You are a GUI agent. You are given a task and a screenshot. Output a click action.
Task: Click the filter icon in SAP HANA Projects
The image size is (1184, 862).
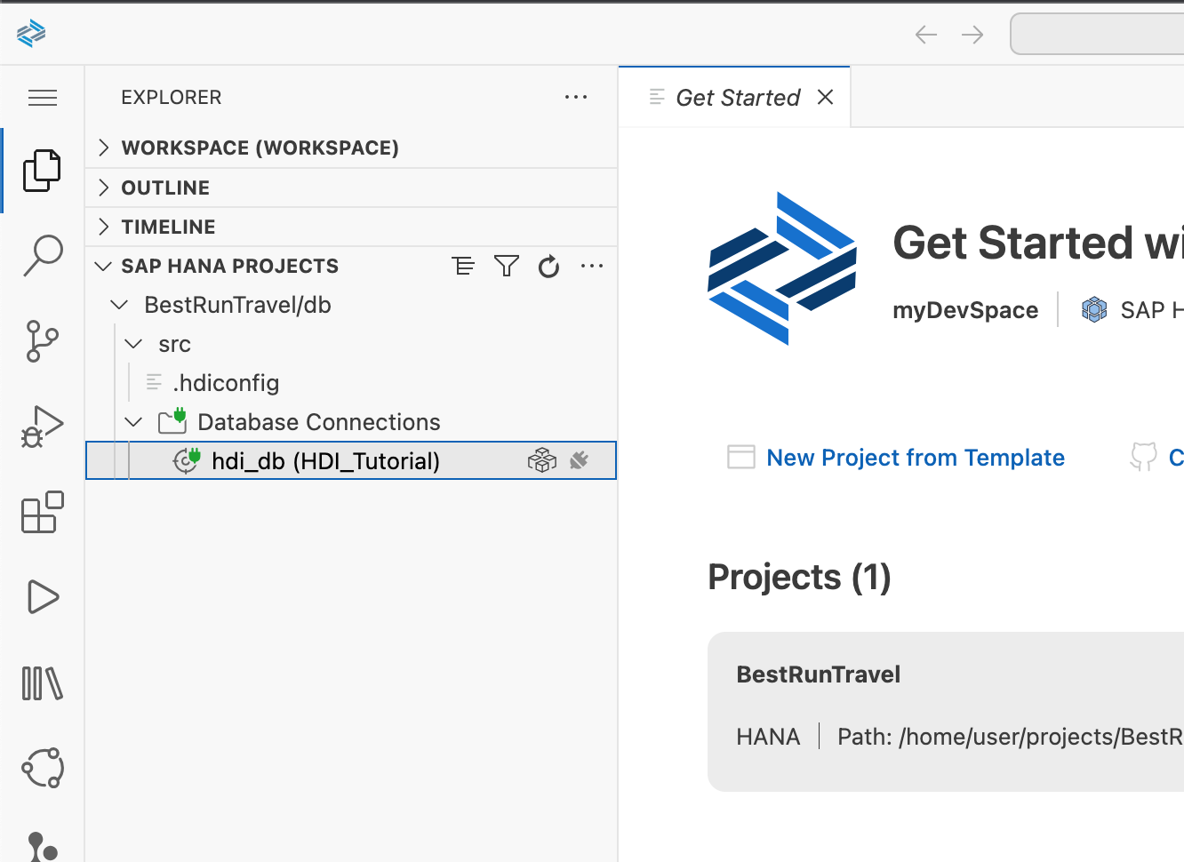[x=506, y=266]
